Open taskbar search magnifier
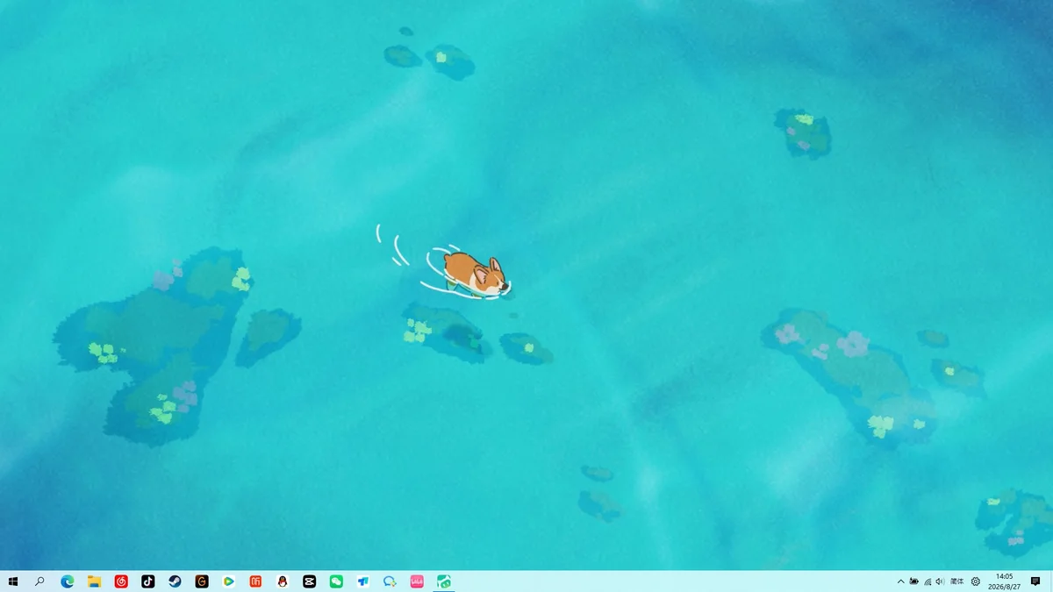The height and width of the screenshot is (592, 1053). (39, 581)
